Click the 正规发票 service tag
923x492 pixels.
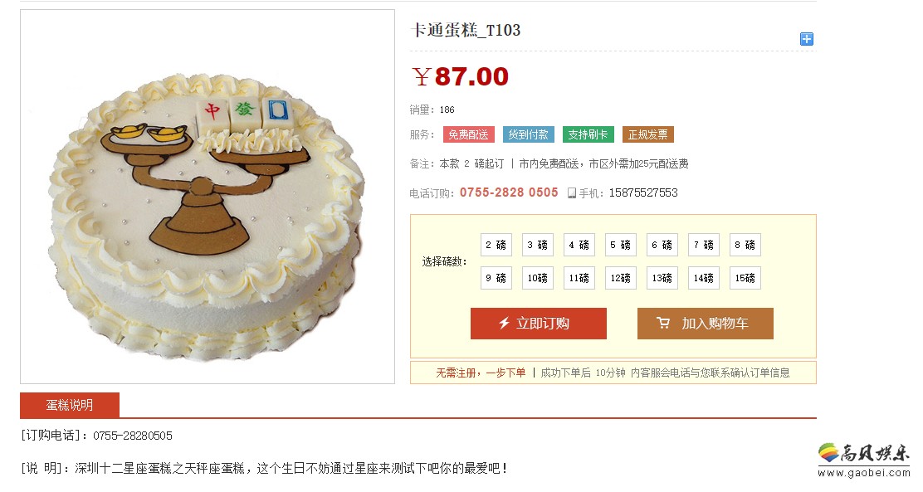click(x=647, y=134)
